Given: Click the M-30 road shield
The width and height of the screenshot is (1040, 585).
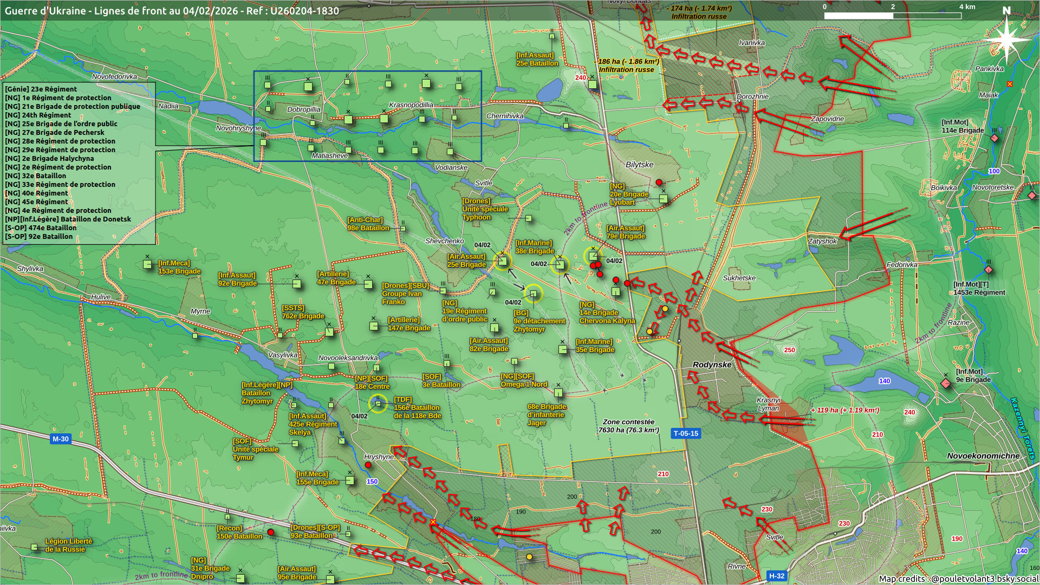Looking at the screenshot, I should [x=60, y=439].
